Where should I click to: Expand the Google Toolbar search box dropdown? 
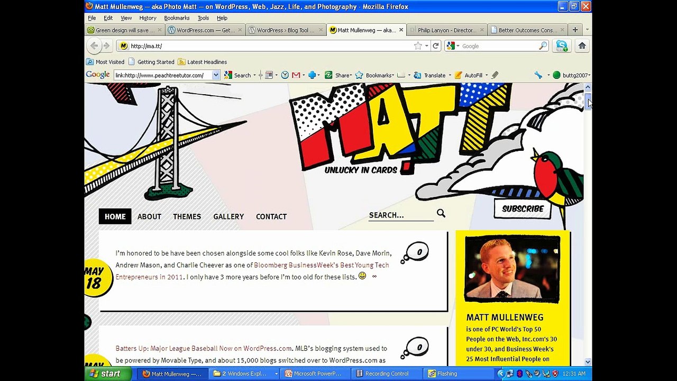[216, 75]
